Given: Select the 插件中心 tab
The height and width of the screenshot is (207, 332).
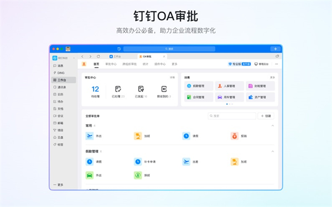Looking at the screenshot, I should pyautogui.click(x=160, y=64).
